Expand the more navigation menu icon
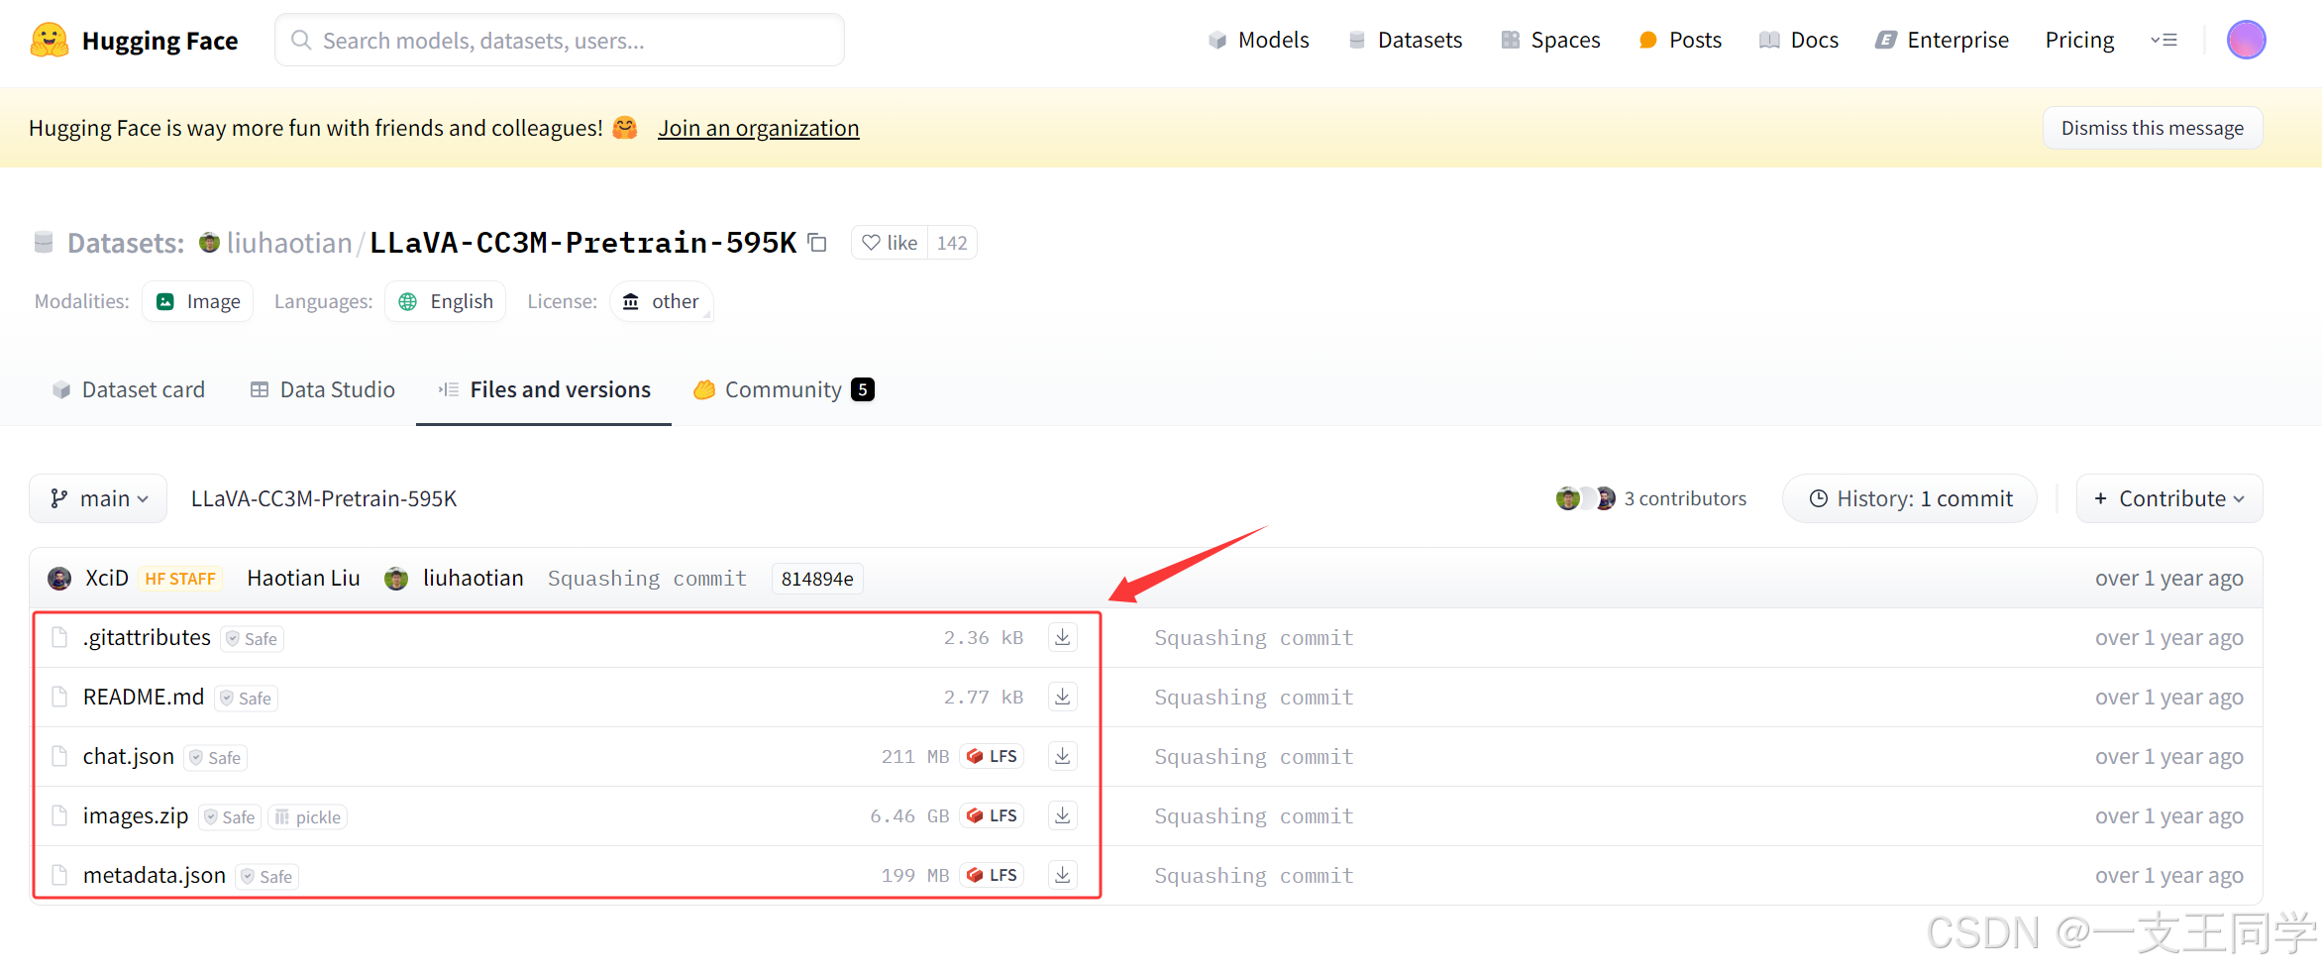The height and width of the screenshot is (971, 2322). 2164,40
